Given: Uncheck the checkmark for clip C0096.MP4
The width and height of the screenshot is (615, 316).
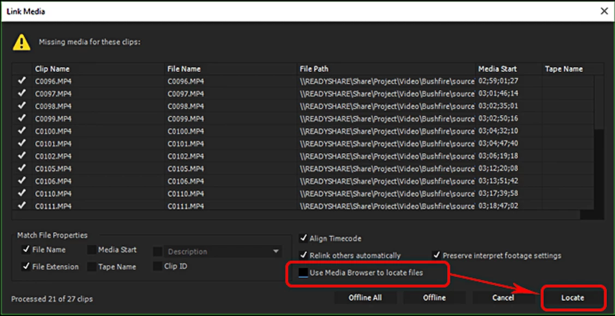Looking at the screenshot, I should click(22, 81).
